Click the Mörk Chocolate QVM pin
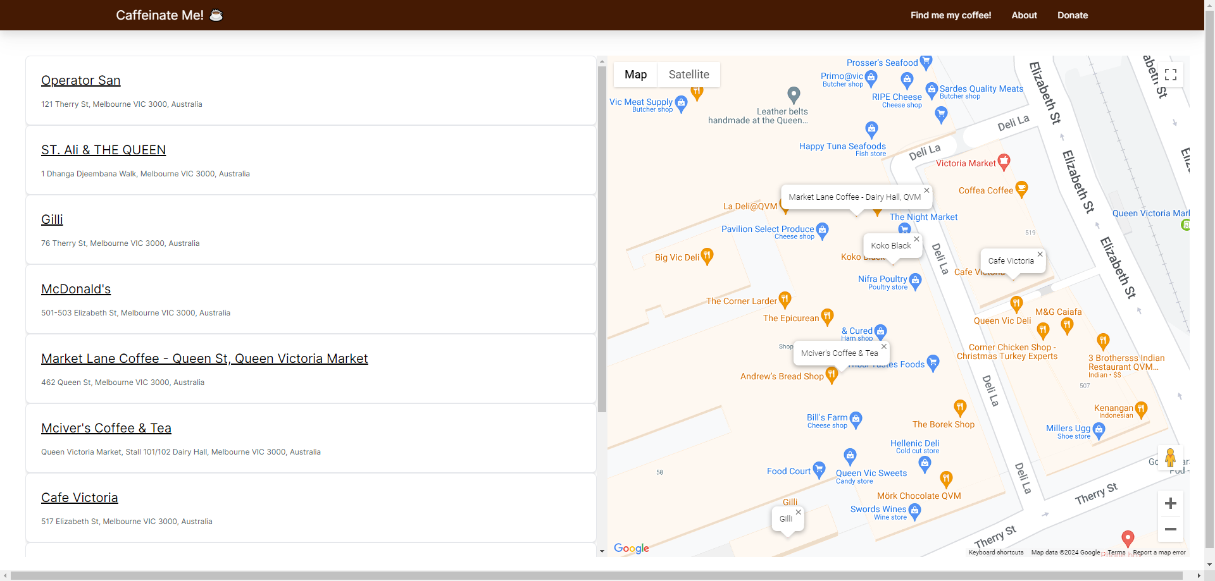 946,479
